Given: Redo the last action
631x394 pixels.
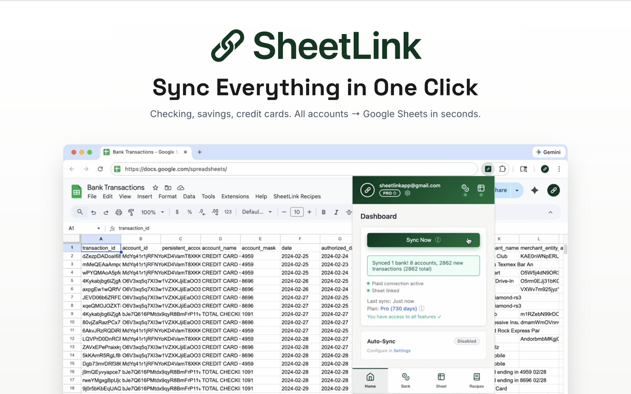Looking at the screenshot, I should pyautogui.click(x=105, y=212).
